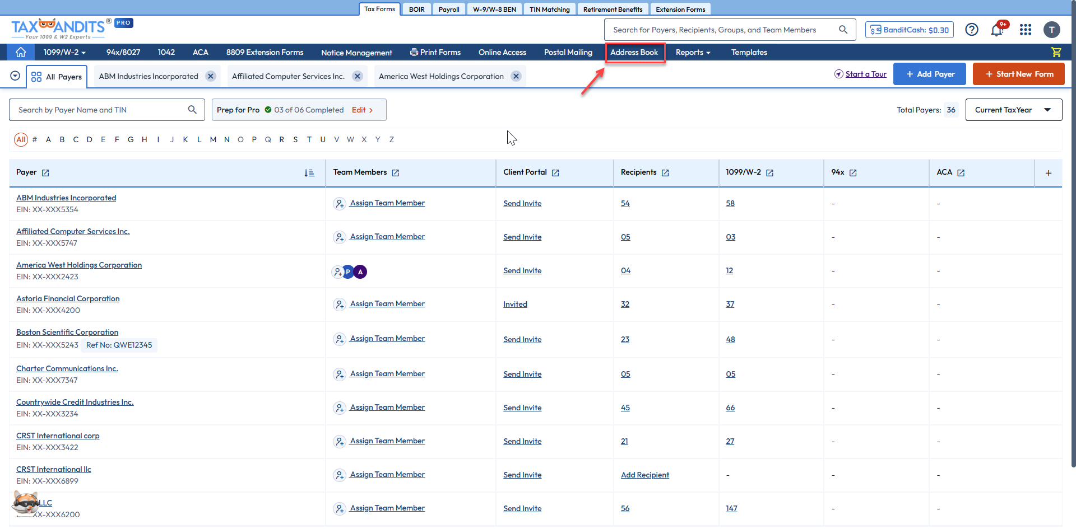1076x529 pixels.
Task: Open Team Members column link icon
Action: pos(396,173)
